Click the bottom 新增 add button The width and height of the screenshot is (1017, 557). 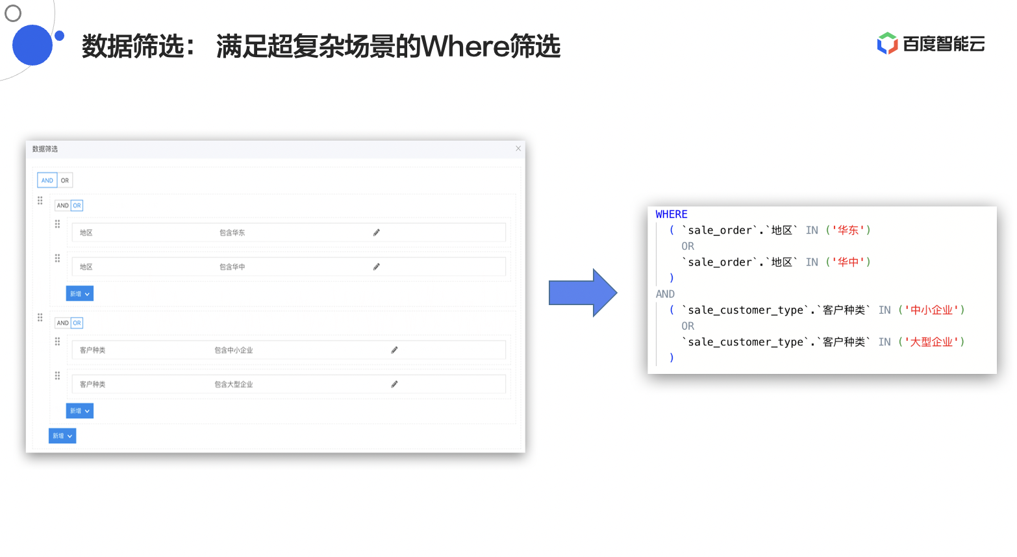[58, 436]
